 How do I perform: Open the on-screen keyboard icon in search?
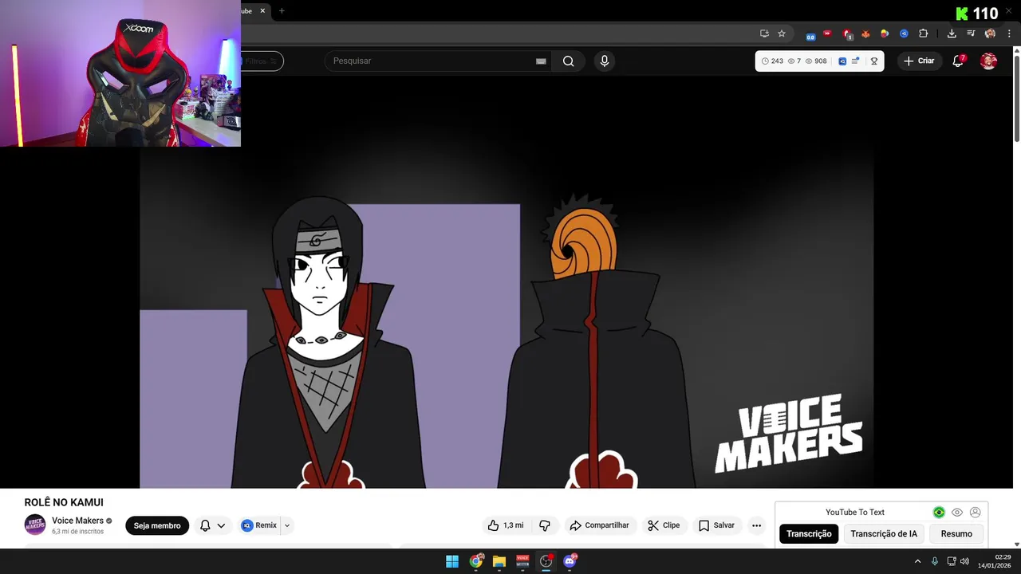pos(541,61)
